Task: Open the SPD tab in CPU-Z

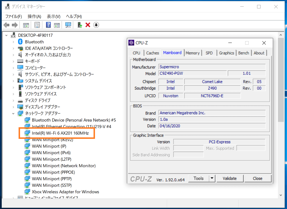Action: tap(209, 53)
